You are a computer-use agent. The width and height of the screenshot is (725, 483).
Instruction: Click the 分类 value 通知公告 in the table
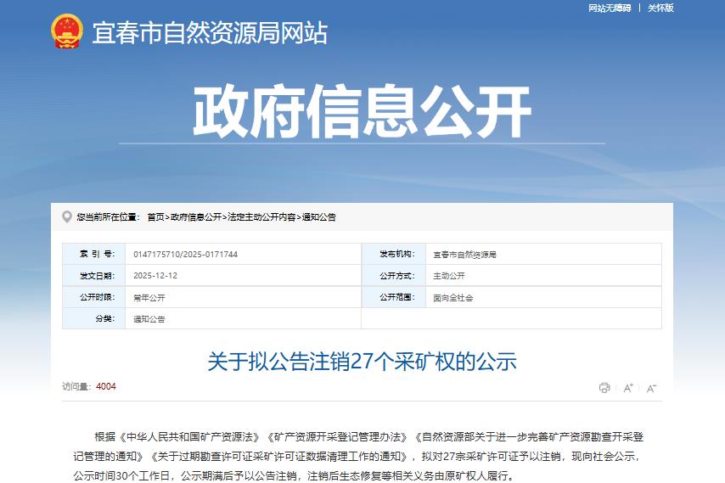[149, 319]
